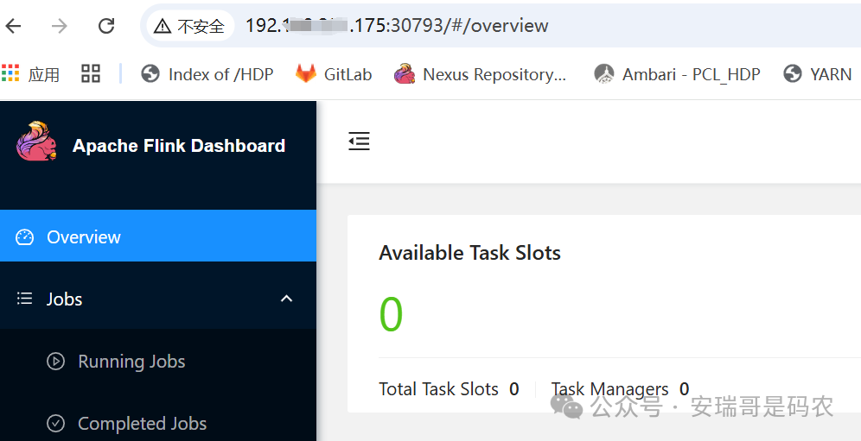Open the GitLab bookmark
This screenshot has height=441, width=861.
pyautogui.click(x=334, y=74)
